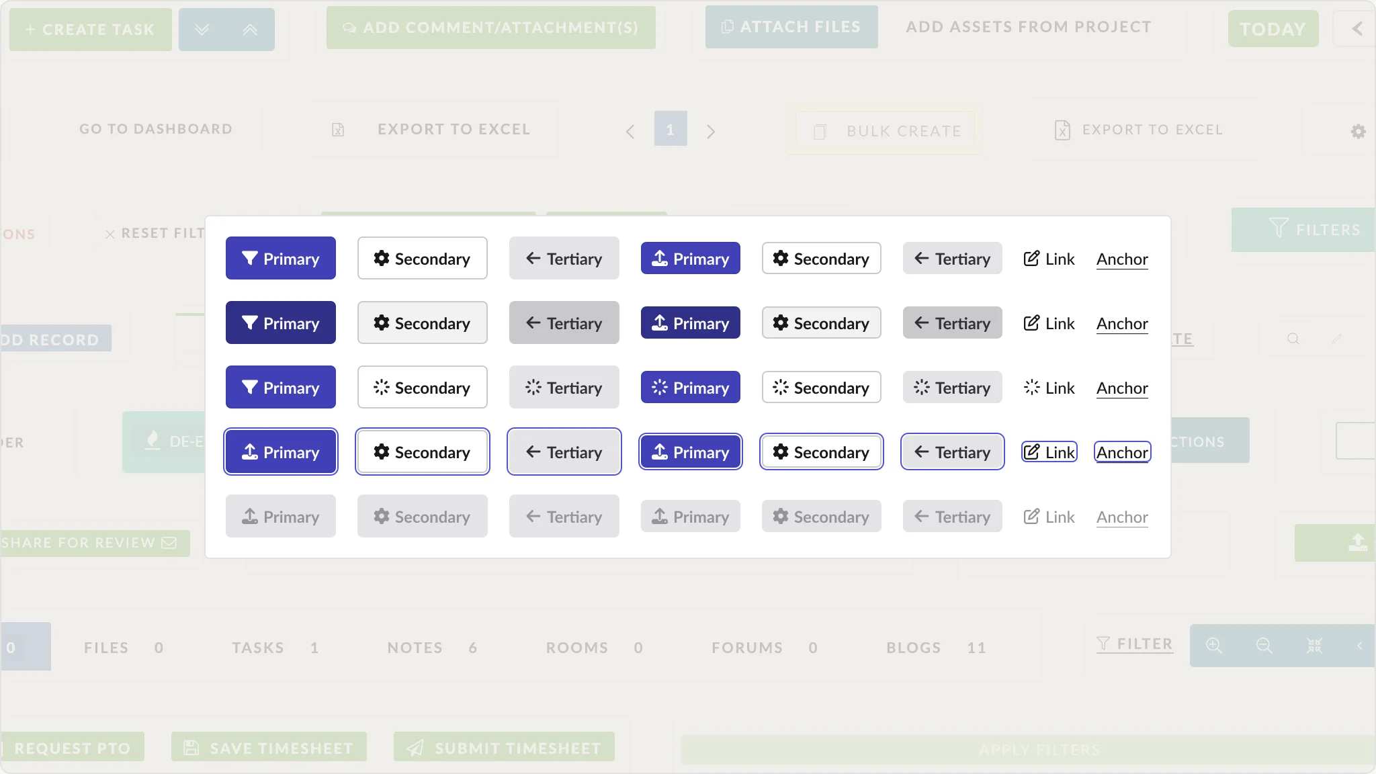Click the top-row Link with edit icon

coord(1049,259)
